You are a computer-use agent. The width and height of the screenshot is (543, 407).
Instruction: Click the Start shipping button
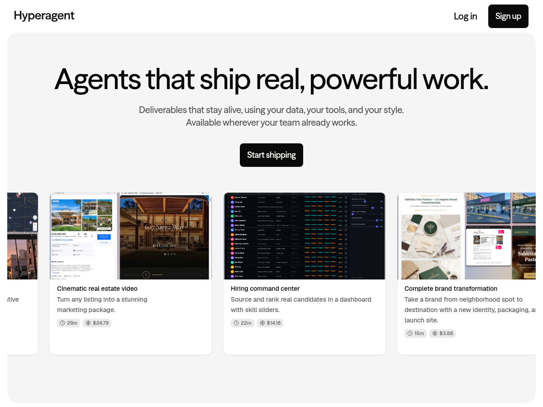click(x=271, y=155)
